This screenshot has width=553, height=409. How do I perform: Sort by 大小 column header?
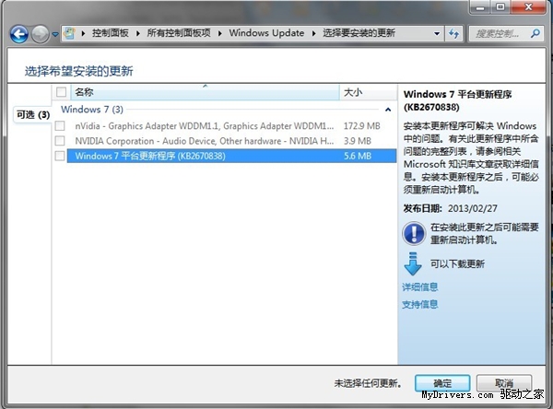point(368,92)
